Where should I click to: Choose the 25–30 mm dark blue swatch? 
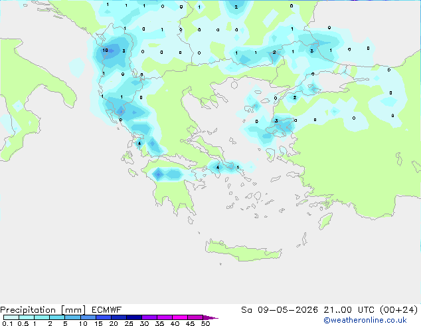pyautogui.click(x=133, y=317)
